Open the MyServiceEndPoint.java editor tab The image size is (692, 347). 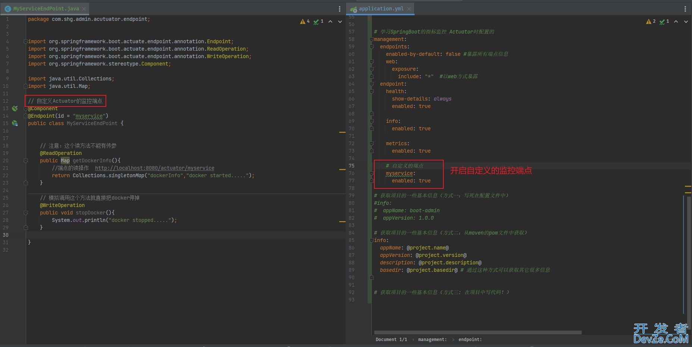[x=45, y=9]
